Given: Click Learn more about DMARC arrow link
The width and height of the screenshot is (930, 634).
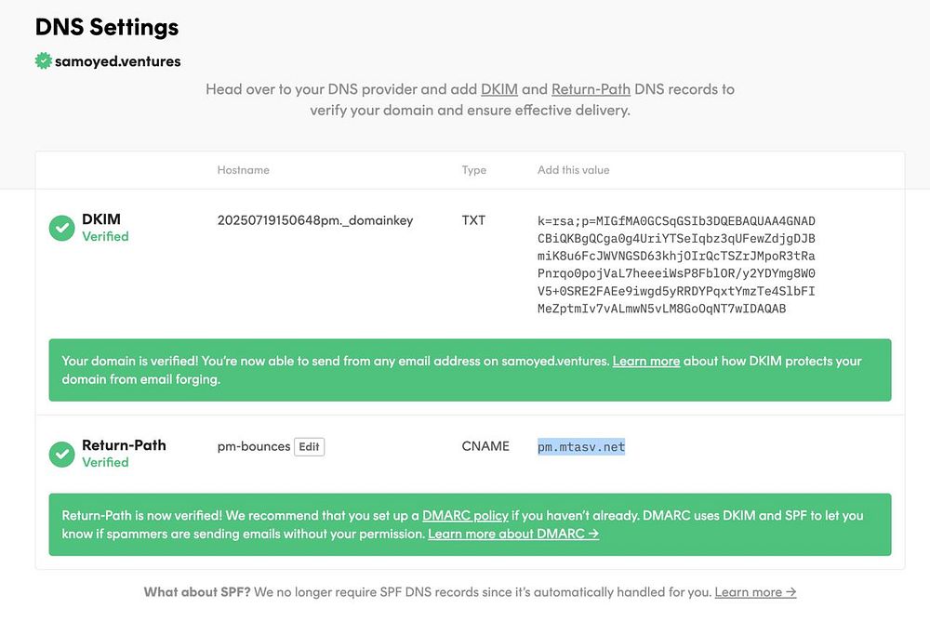Looking at the screenshot, I should point(513,534).
